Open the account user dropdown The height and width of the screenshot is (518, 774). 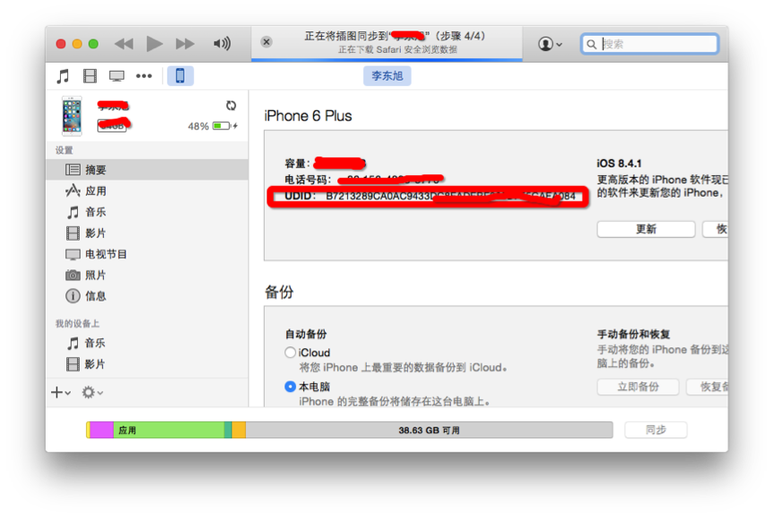[550, 44]
